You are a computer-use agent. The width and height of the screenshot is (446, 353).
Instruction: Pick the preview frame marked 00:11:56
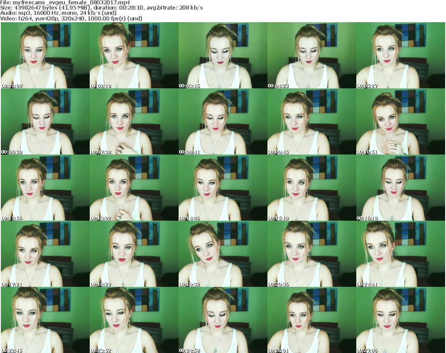[x=45, y=188]
